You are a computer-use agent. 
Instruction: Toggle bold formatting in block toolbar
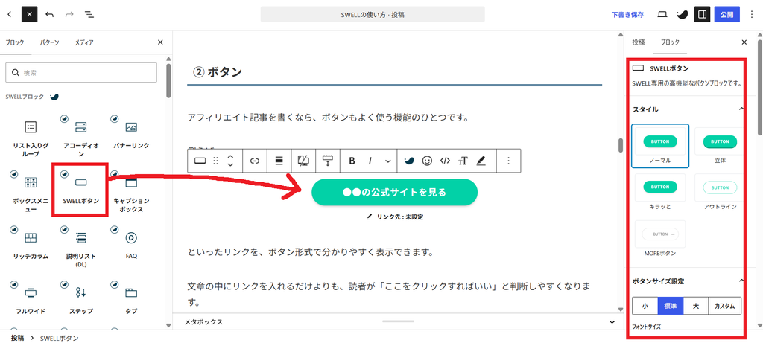coord(352,161)
